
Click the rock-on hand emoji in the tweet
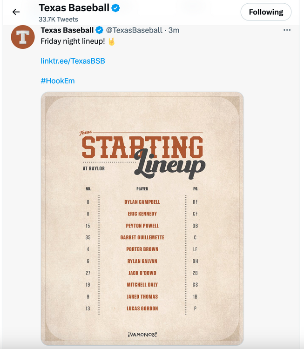coord(111,41)
